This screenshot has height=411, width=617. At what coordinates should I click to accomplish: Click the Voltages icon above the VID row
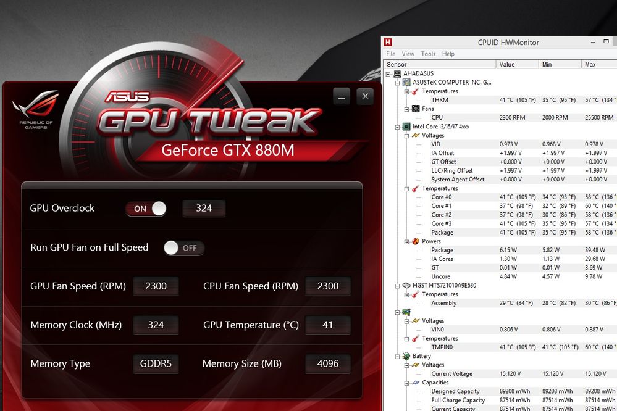coord(416,135)
